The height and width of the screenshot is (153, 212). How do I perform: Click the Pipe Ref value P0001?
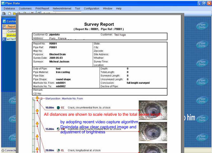click(x=53, y=47)
